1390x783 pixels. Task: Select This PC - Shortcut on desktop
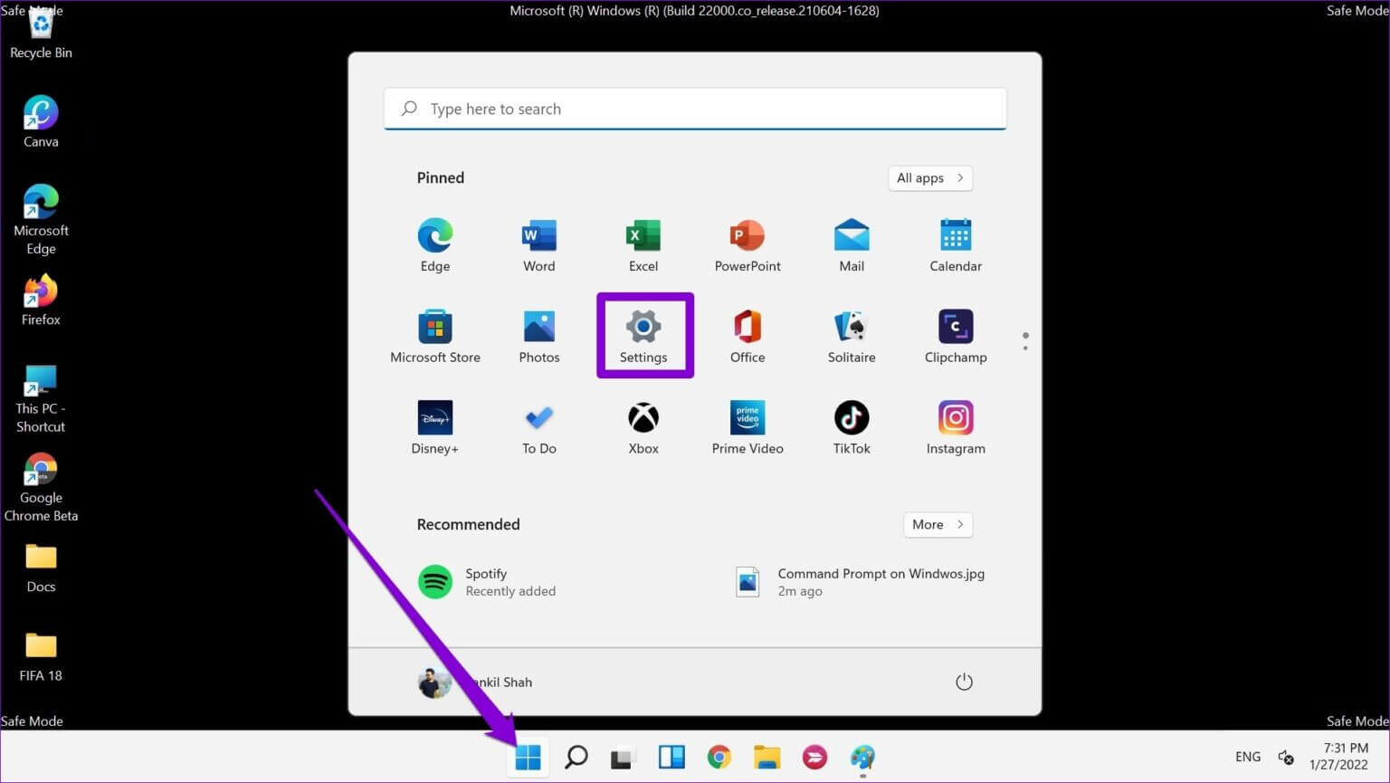click(x=41, y=399)
